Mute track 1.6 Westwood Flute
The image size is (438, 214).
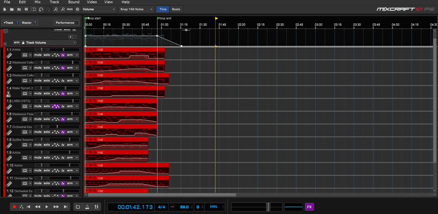(x=38, y=119)
